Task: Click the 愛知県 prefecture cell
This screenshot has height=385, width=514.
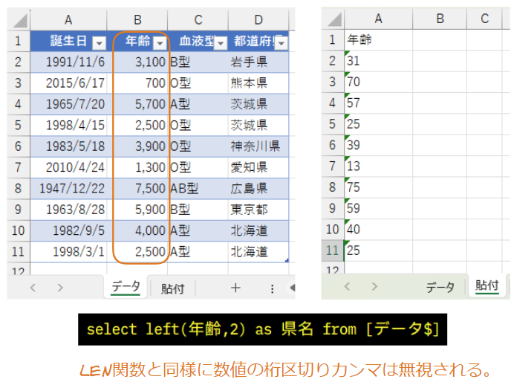Action: coord(258,167)
